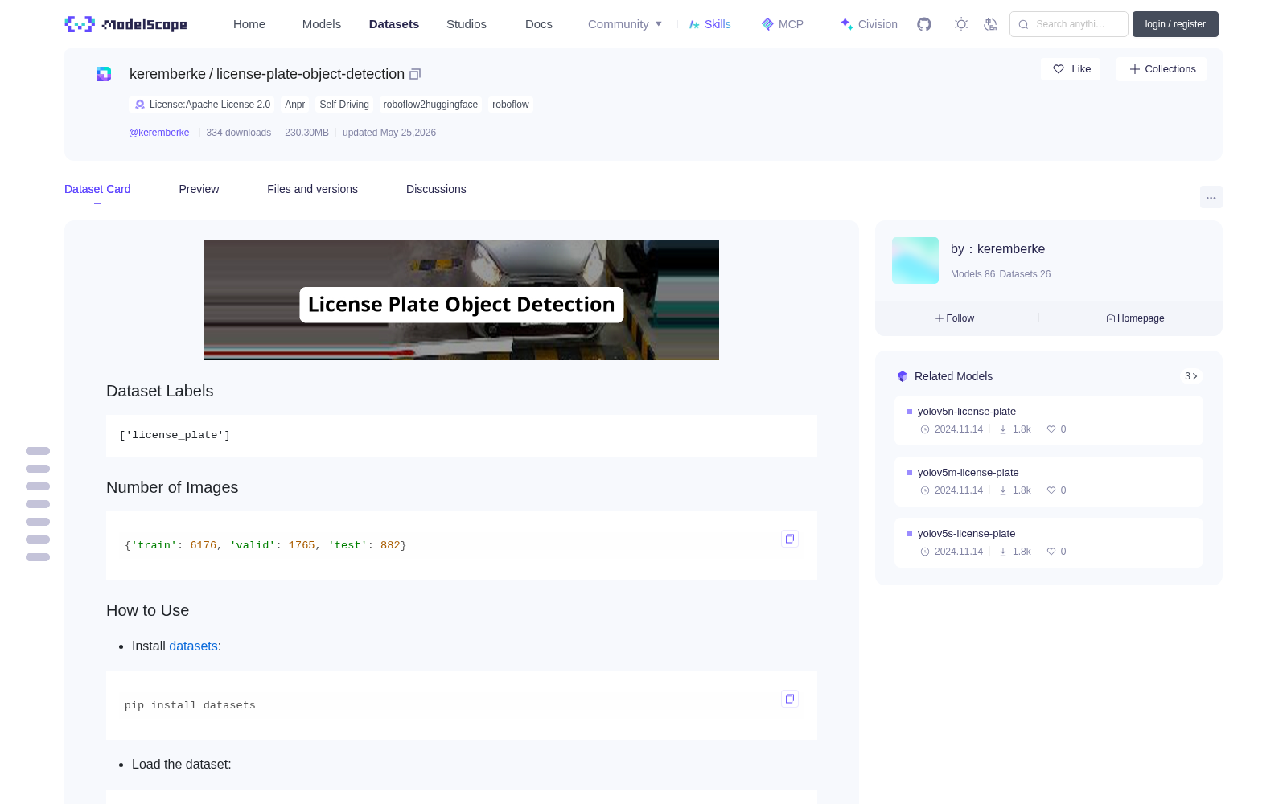This screenshot has width=1287, height=804.
Task: Click the Apache License 2.0 tag
Action: 202,105
